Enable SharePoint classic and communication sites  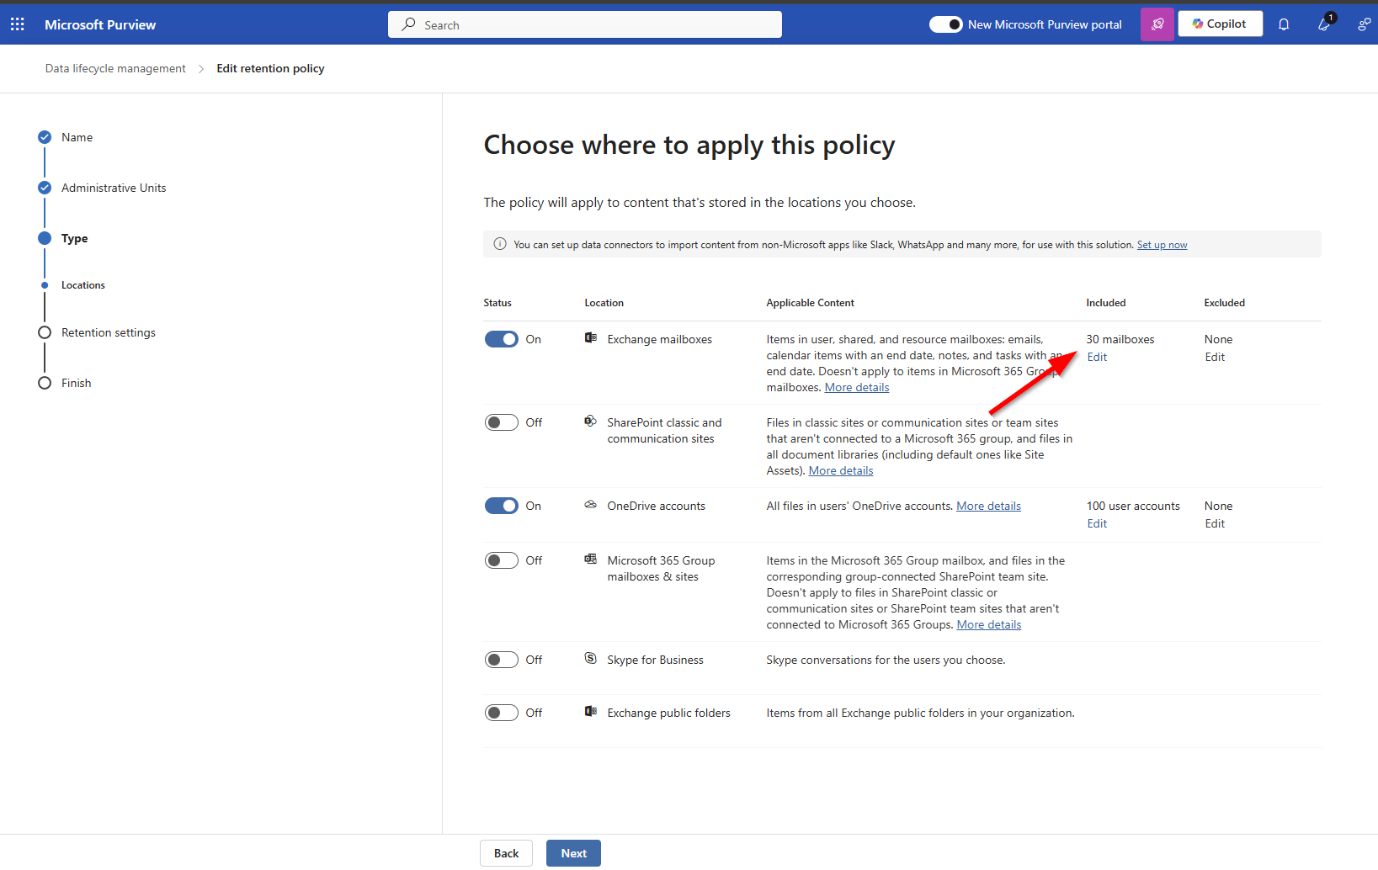tap(501, 422)
